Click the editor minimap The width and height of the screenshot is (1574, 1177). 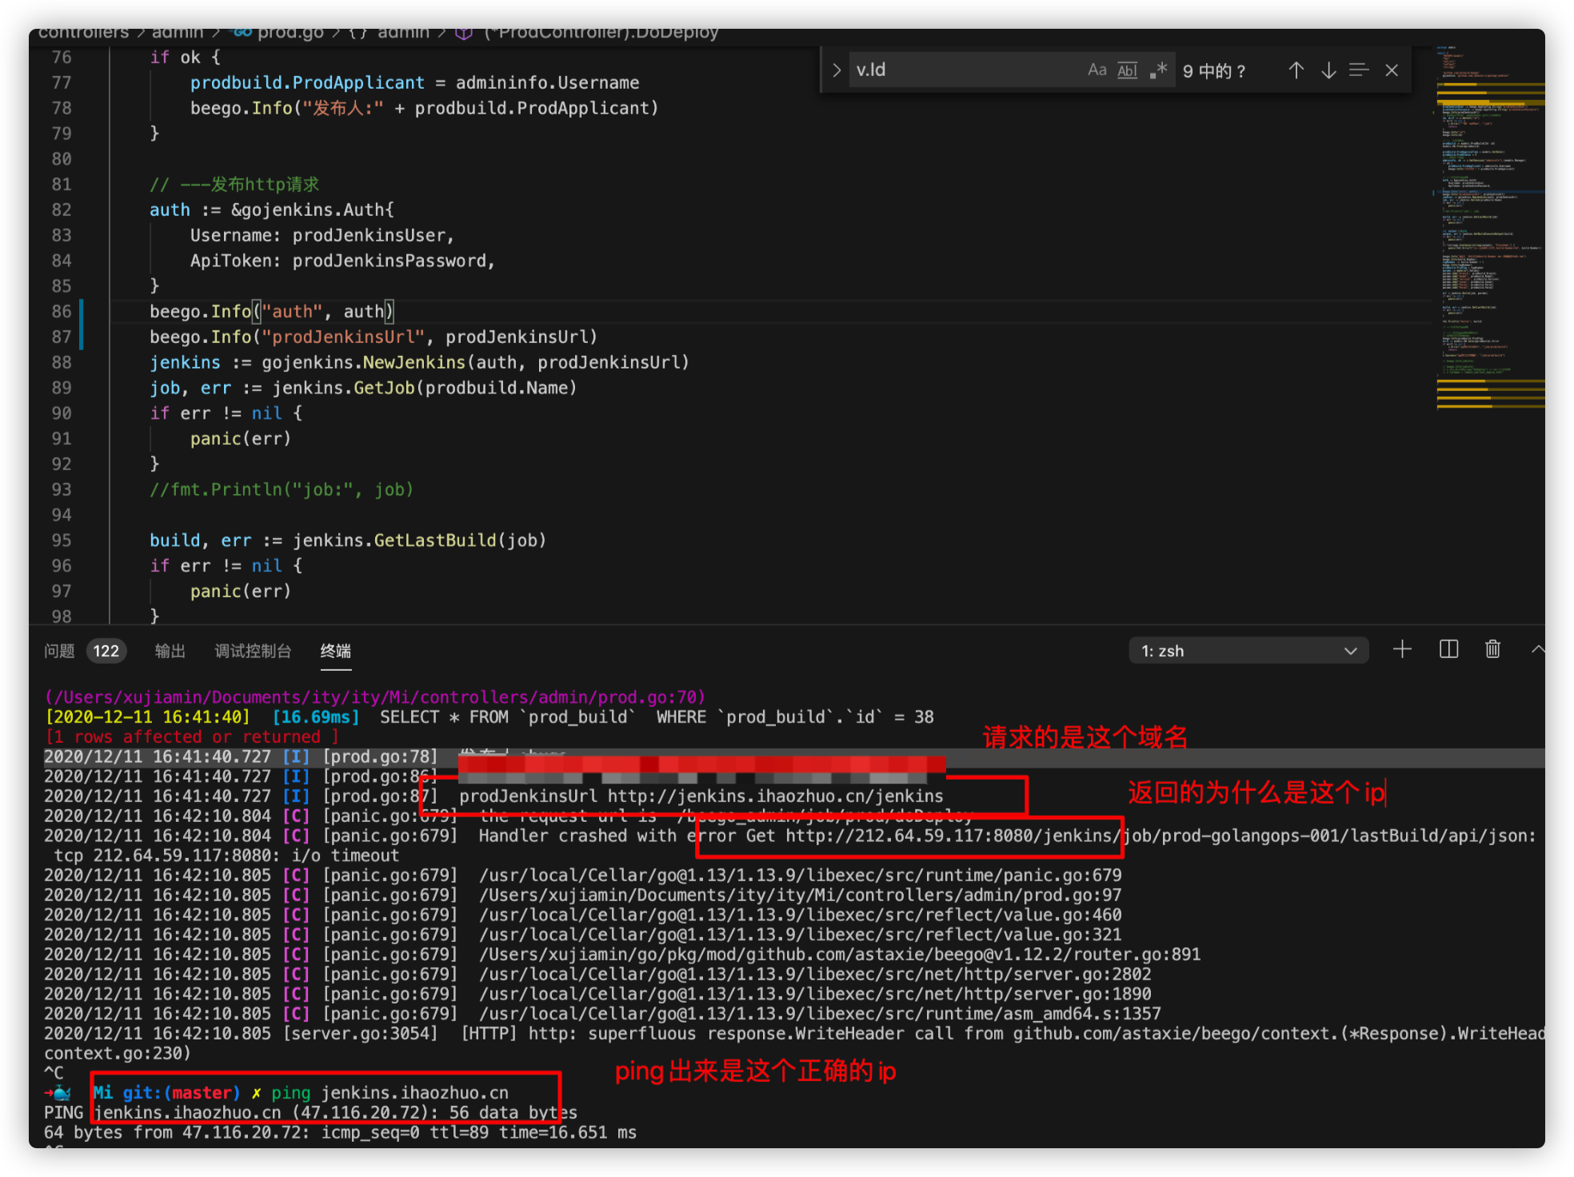(1488, 229)
